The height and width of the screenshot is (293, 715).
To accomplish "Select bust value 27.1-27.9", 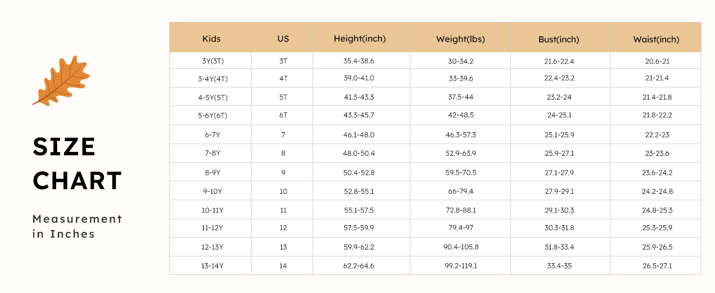I will (560, 172).
